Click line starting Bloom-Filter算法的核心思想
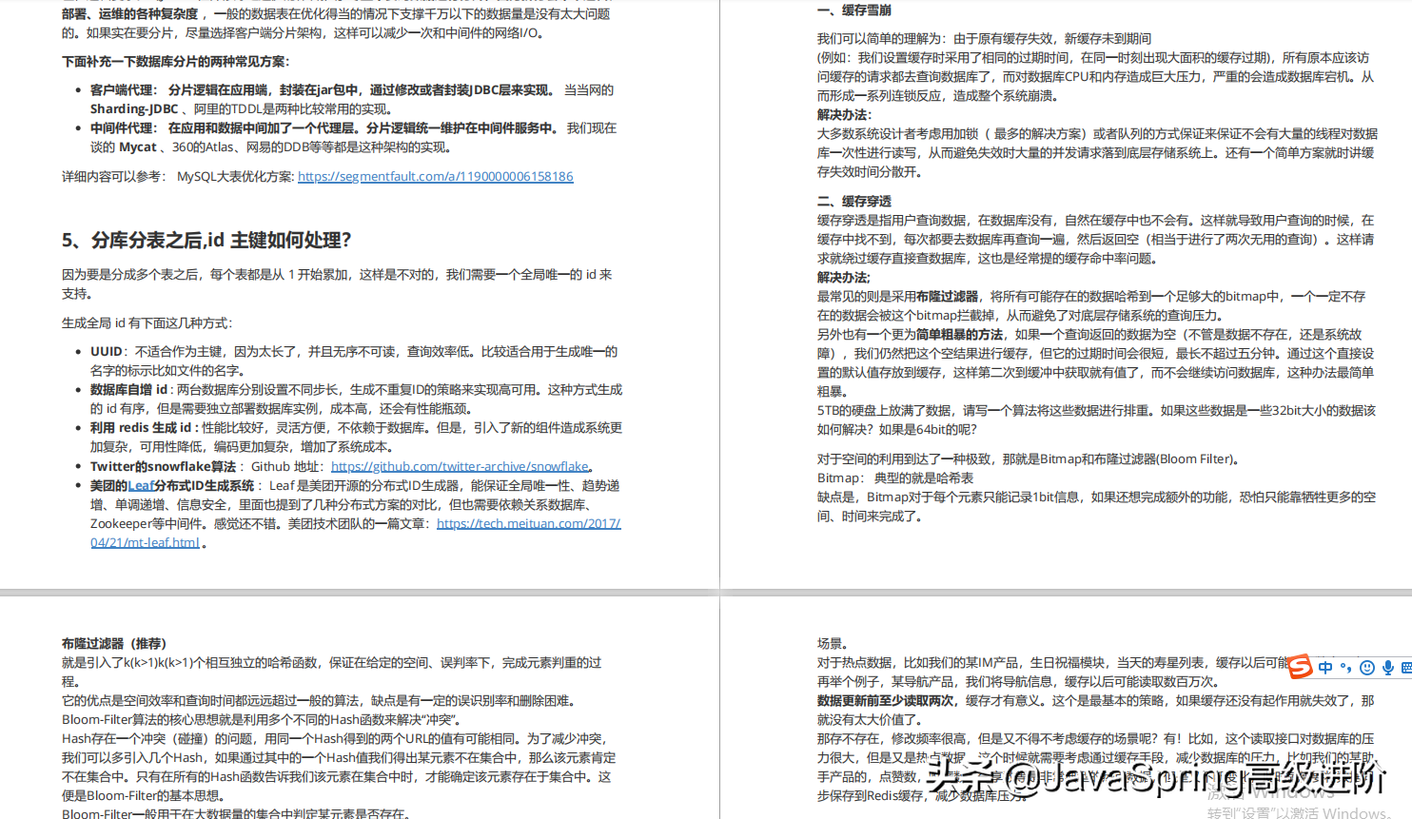The image size is (1412, 819). tap(262, 719)
